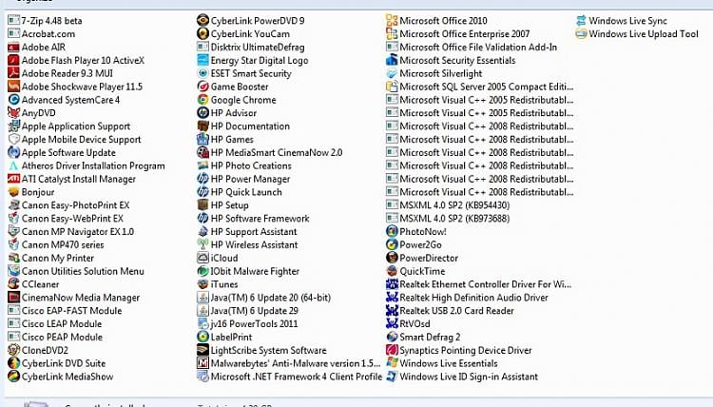Viewport: 713px width, 407px height.
Task: Click the Microsoft Security Essentials icon
Action: coord(392,60)
